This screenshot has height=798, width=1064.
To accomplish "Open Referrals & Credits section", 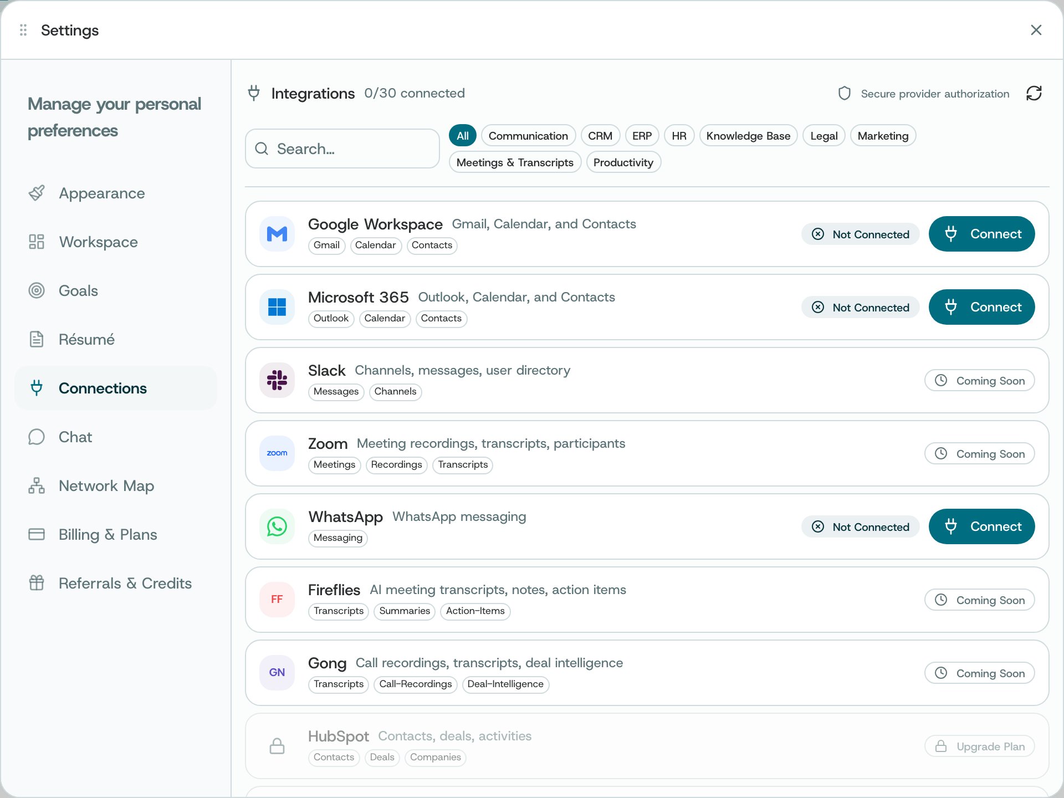I will pyautogui.click(x=115, y=583).
